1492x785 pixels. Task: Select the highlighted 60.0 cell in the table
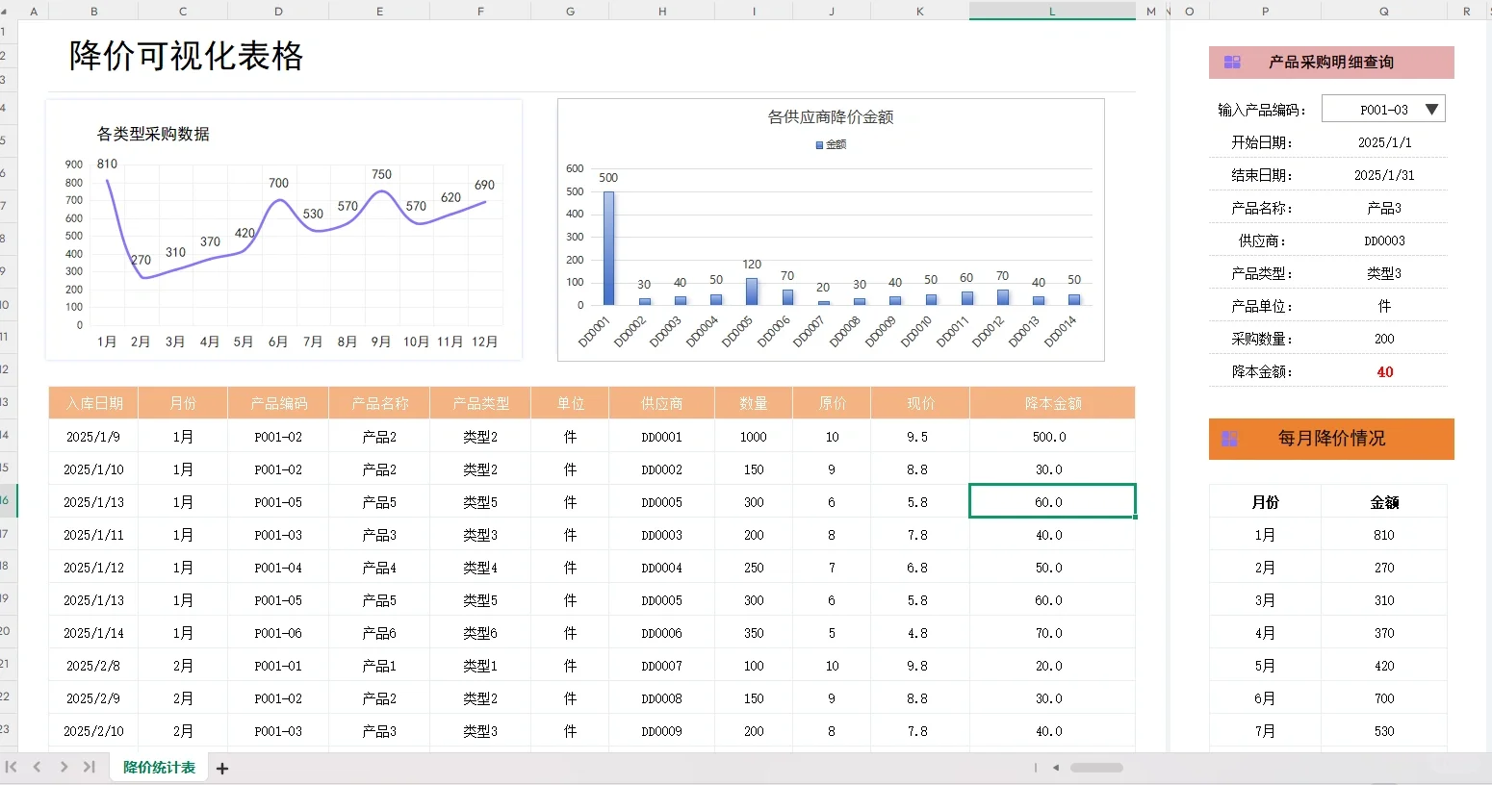[1051, 500]
